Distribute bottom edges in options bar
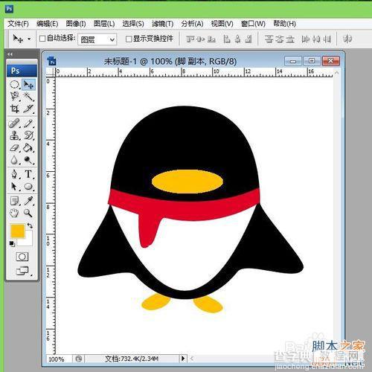Viewport: 372px width, 372px height. pos(290,39)
